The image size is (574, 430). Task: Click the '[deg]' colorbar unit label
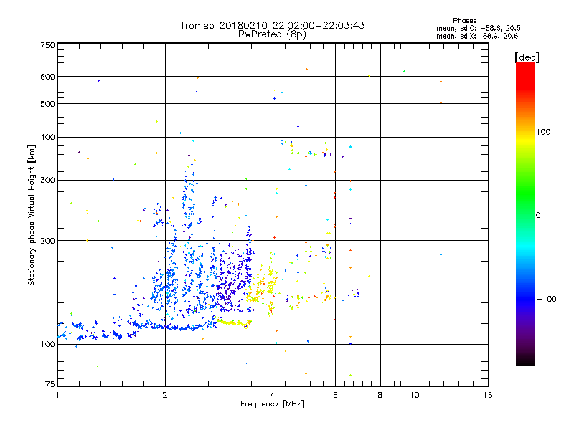(527, 58)
